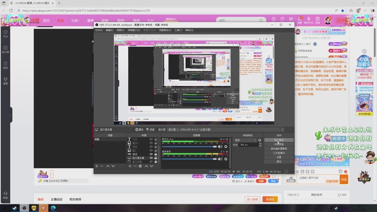
Task: Open source properties gear below sources list
Action: (x=140, y=166)
